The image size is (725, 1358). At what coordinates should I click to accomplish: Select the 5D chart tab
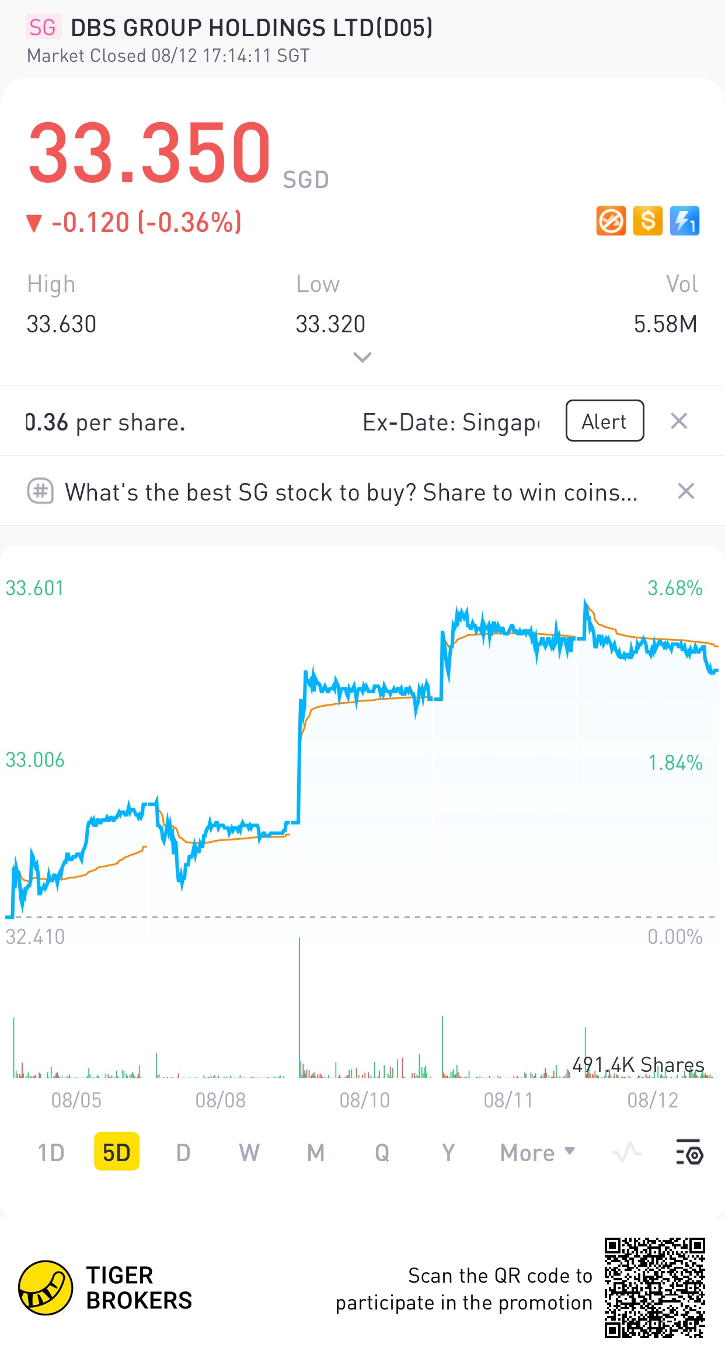point(117,1152)
